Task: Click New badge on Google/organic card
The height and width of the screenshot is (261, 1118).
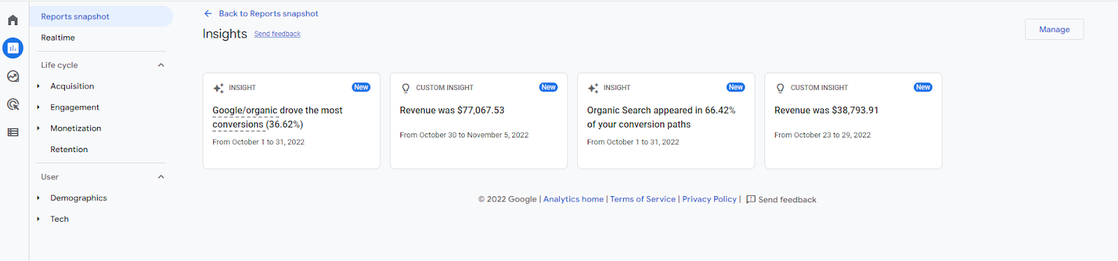Action: click(x=361, y=87)
